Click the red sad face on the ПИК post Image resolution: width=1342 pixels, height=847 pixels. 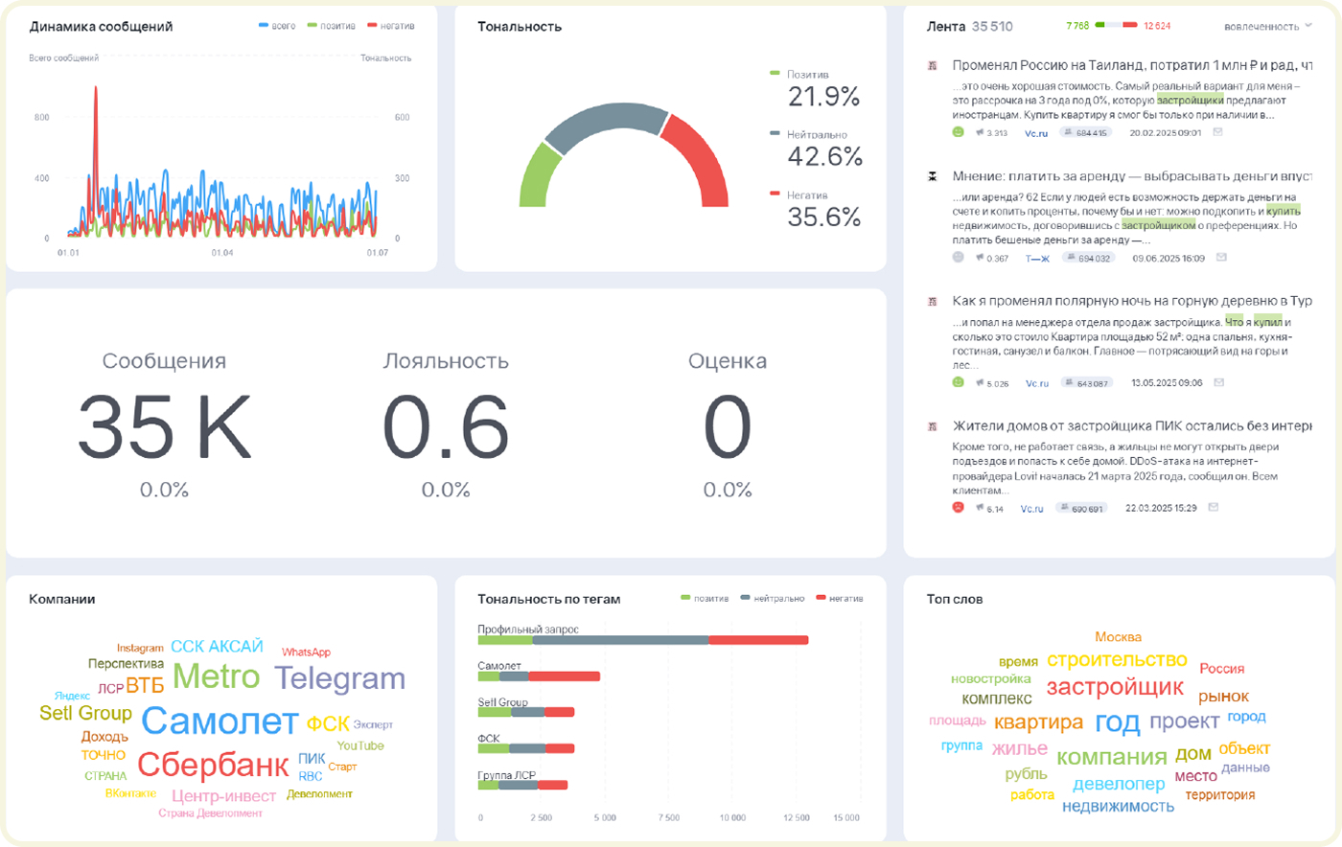coord(958,508)
